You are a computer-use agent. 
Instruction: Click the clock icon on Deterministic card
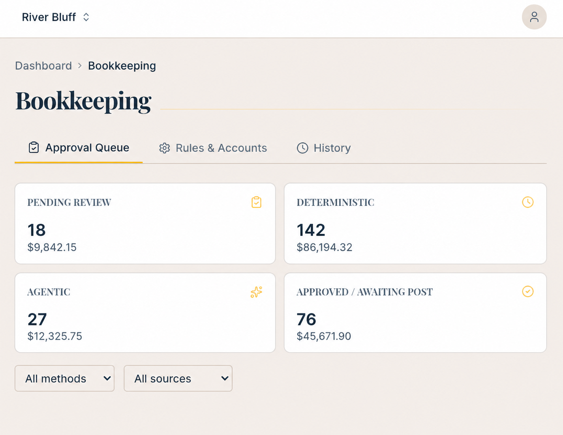tap(527, 202)
